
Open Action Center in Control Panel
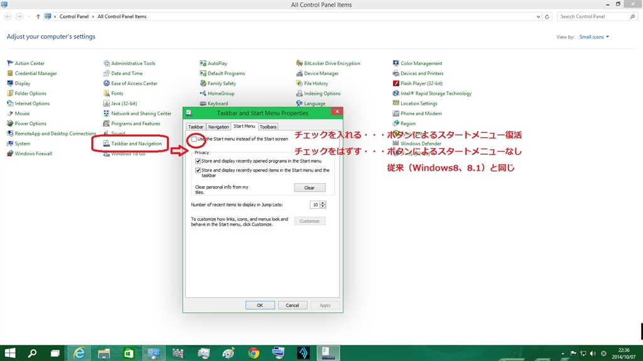coord(25,63)
